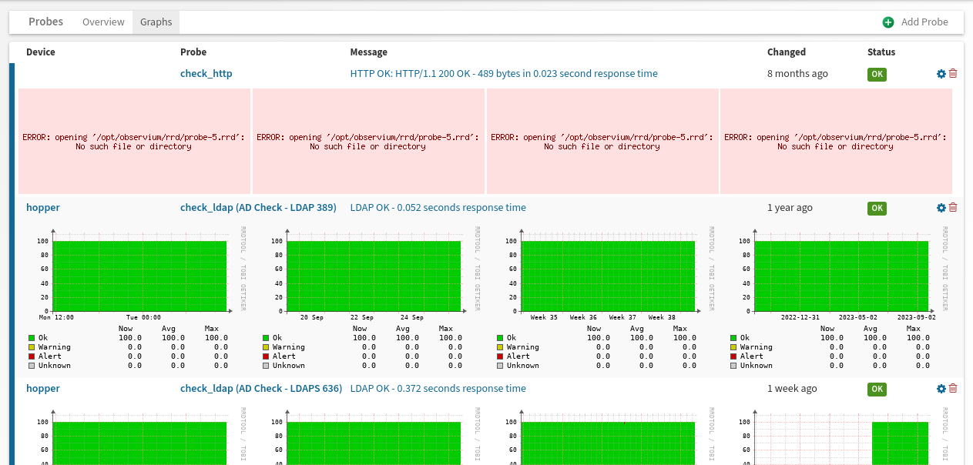Image resolution: width=973 pixels, height=465 pixels.
Task: Click trash icon for LDAP 389 probe
Action: pos(953,208)
